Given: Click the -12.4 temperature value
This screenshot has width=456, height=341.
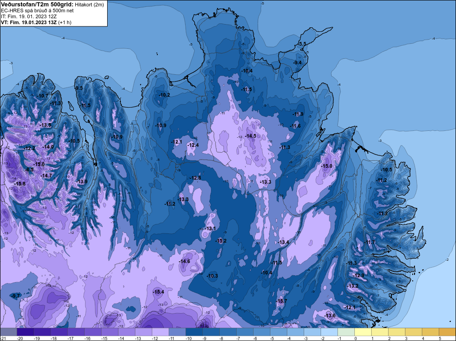Looking at the screenshot, I should pos(193,145).
